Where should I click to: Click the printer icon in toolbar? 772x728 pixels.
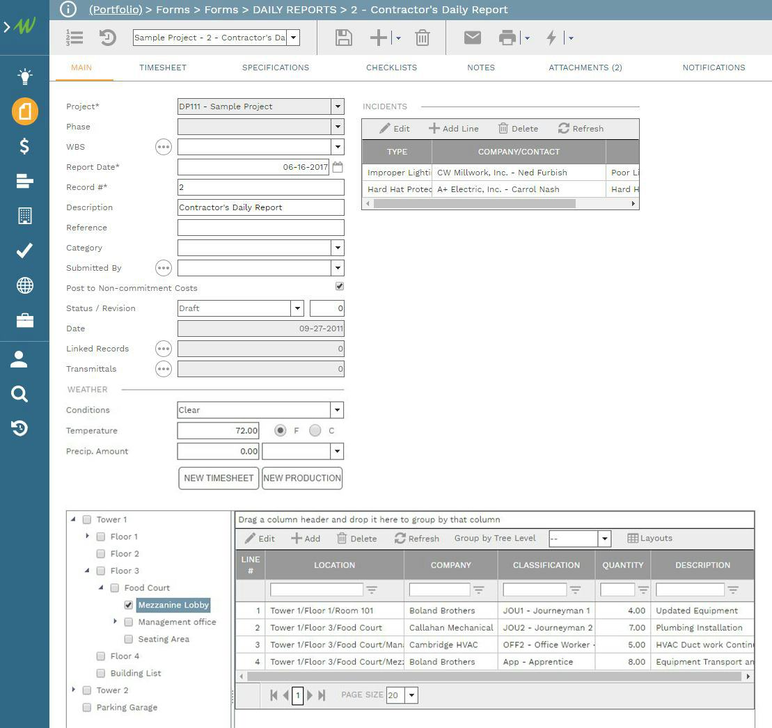(507, 38)
